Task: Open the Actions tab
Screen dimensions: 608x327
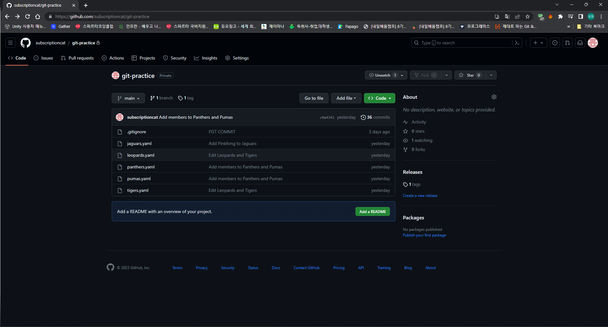Action: 113,58
